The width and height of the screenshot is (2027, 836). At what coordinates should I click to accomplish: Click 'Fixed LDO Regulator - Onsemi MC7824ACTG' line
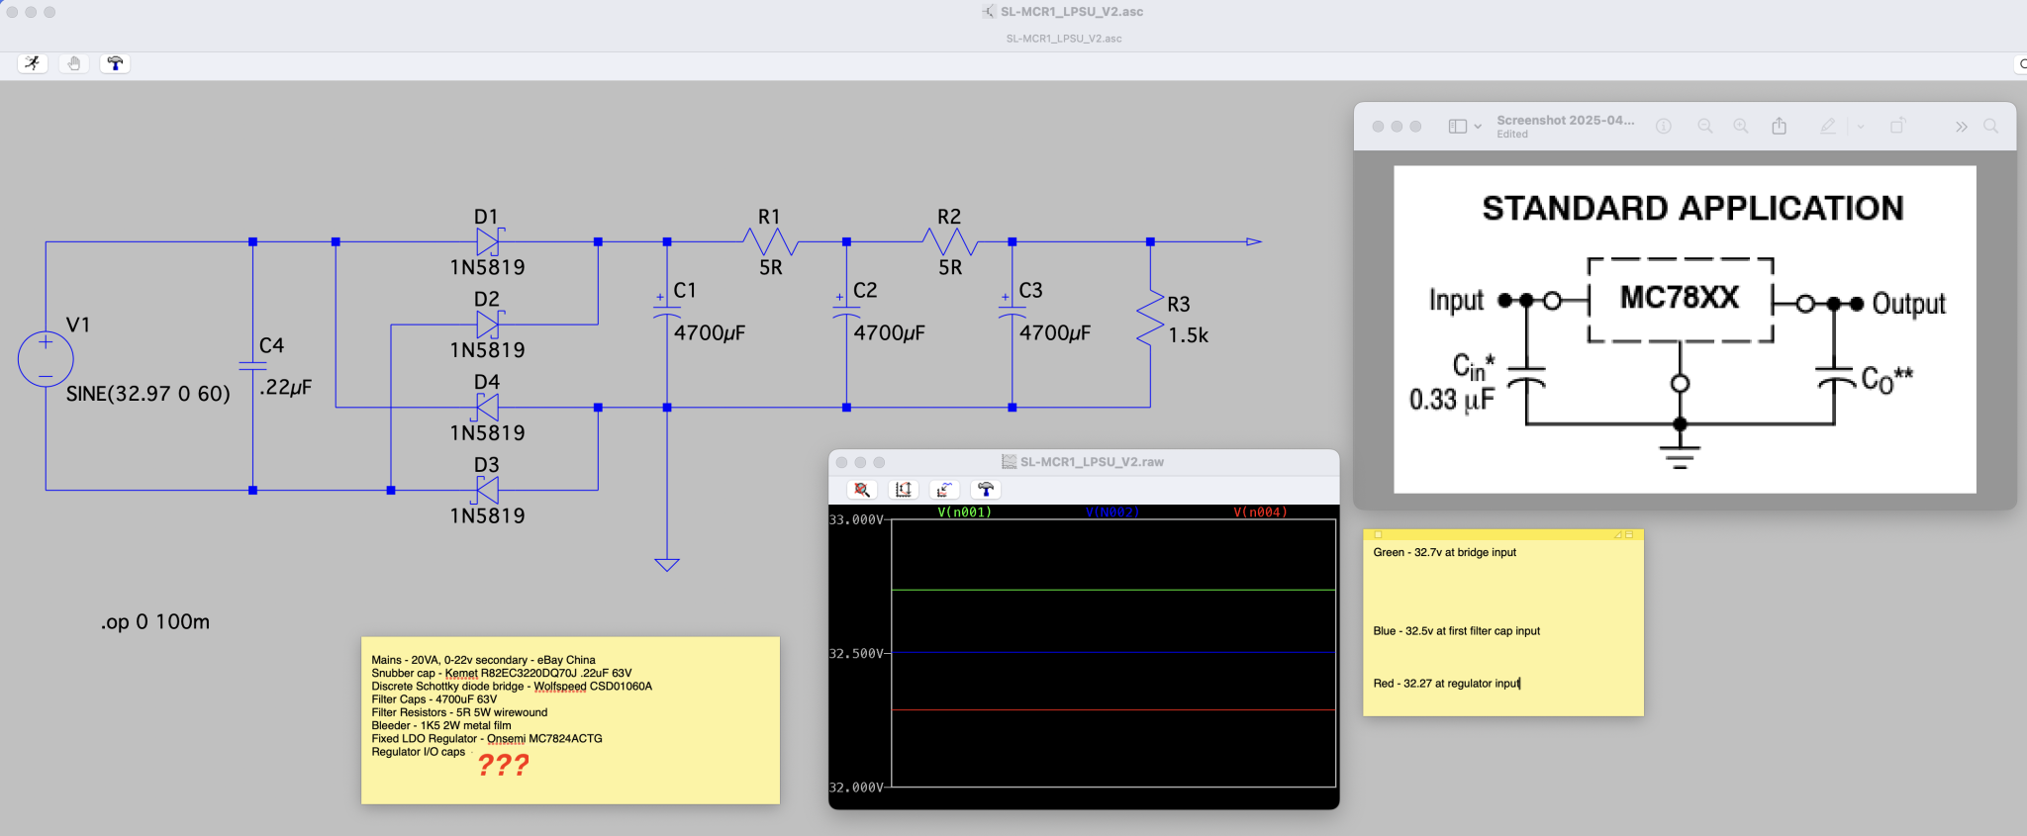click(486, 738)
